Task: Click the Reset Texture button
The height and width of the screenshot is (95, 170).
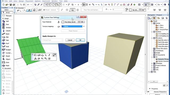Action: click(x=73, y=31)
